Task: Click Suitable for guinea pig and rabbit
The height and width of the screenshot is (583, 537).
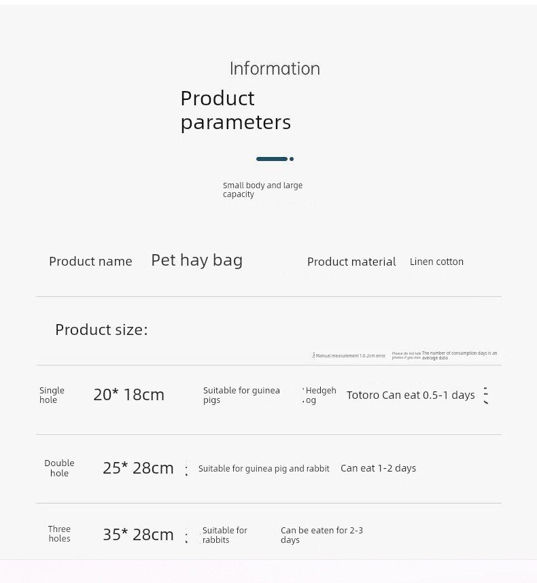Action: (264, 469)
